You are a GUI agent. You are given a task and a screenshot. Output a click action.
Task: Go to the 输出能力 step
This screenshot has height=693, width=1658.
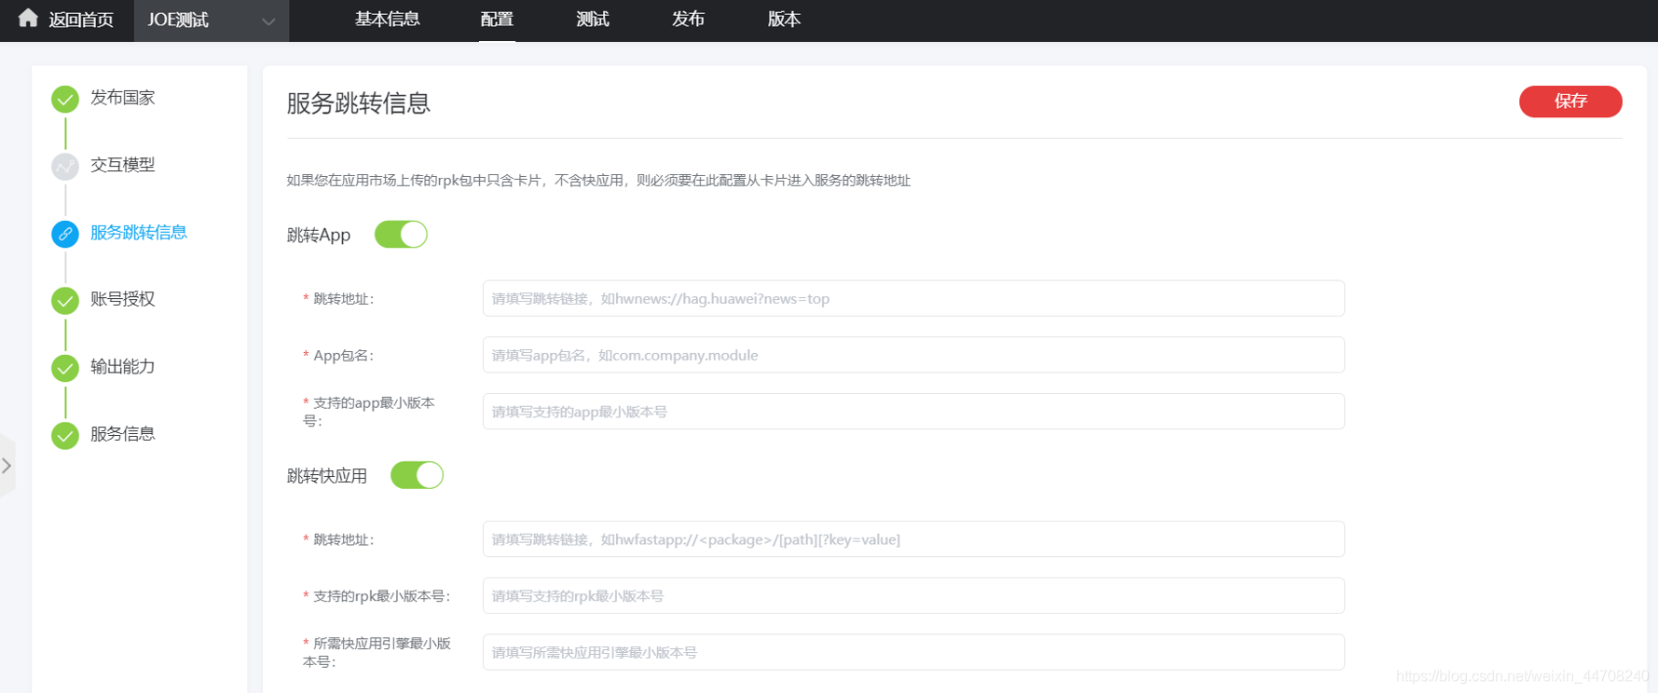point(122,367)
